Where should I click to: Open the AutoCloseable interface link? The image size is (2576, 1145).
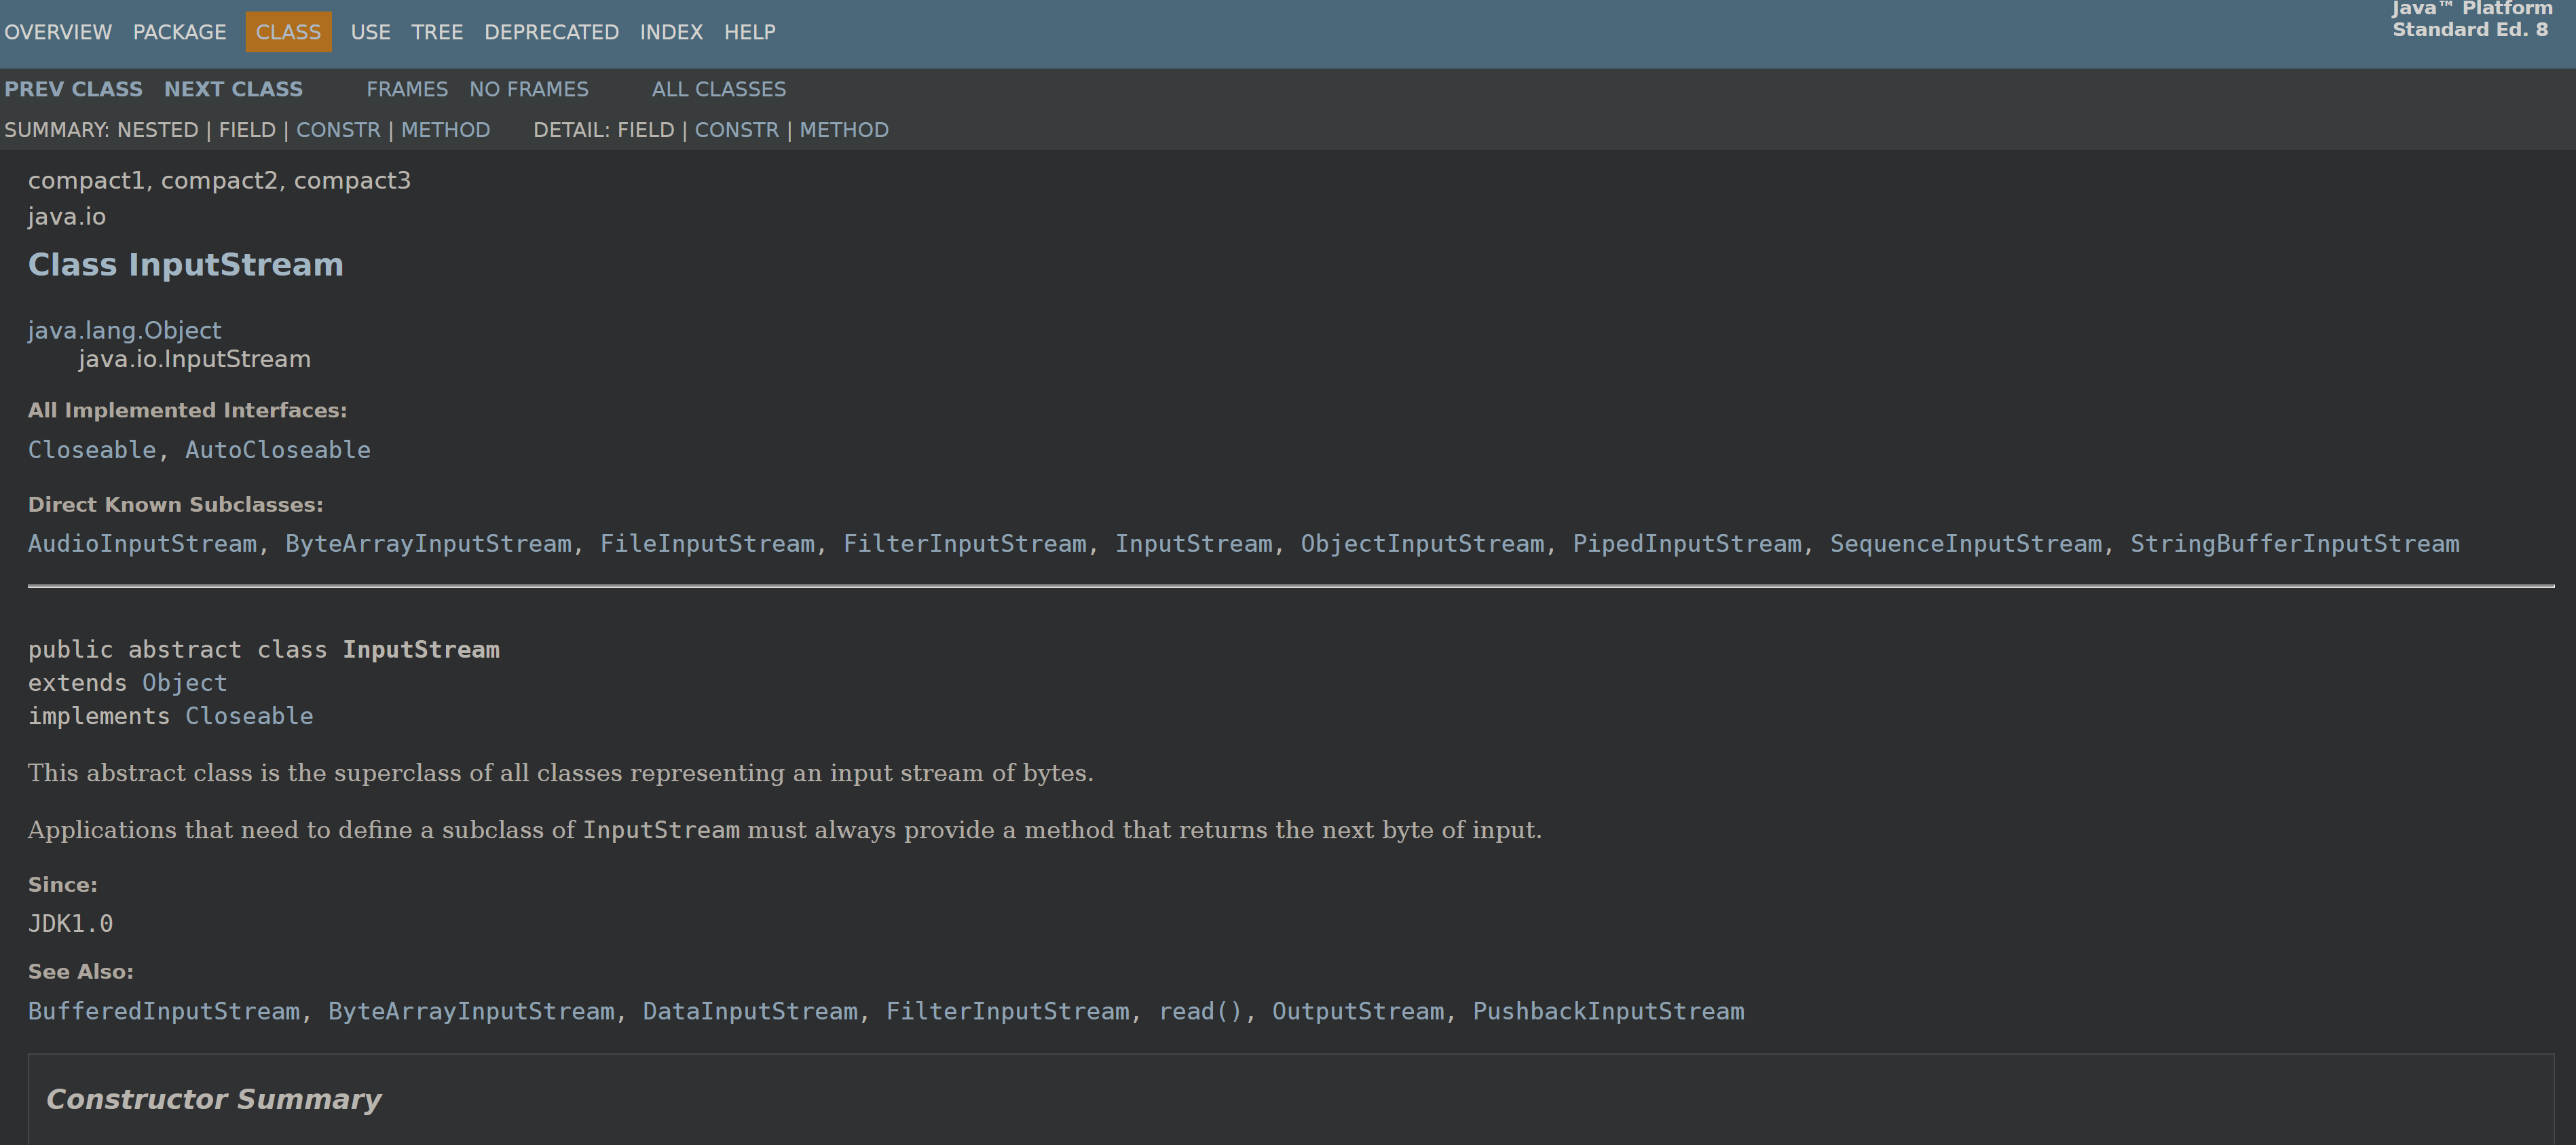(278, 450)
